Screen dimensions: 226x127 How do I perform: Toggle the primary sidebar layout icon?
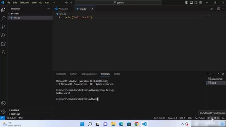pyautogui.click(x=187, y=2)
